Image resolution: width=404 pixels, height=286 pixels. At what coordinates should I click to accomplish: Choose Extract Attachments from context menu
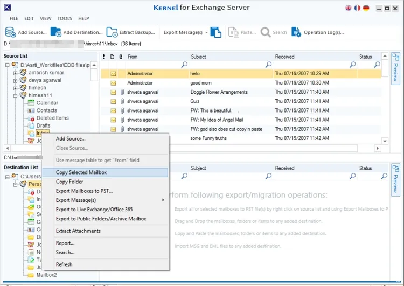tap(106, 231)
